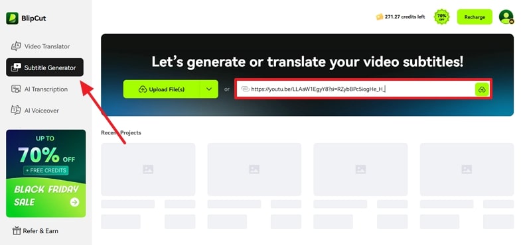Open AI Voiceover in sidebar

click(44, 111)
